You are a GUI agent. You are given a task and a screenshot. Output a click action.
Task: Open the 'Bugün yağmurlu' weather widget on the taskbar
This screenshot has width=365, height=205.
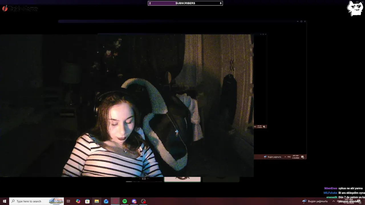click(315, 201)
